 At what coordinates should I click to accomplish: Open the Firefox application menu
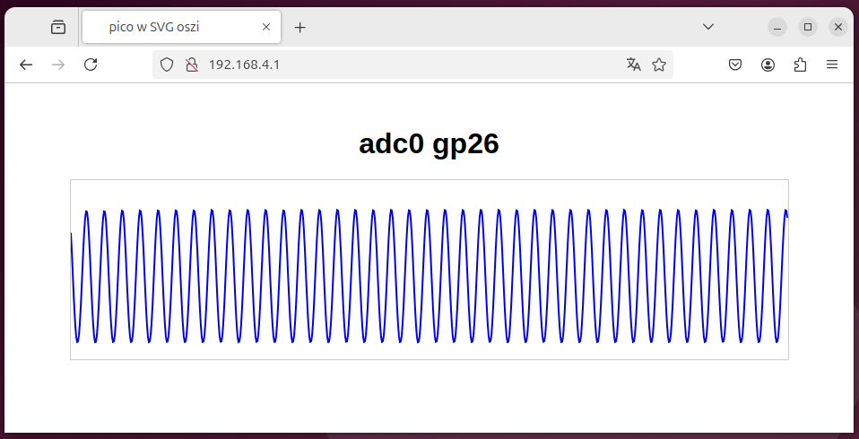pos(832,65)
